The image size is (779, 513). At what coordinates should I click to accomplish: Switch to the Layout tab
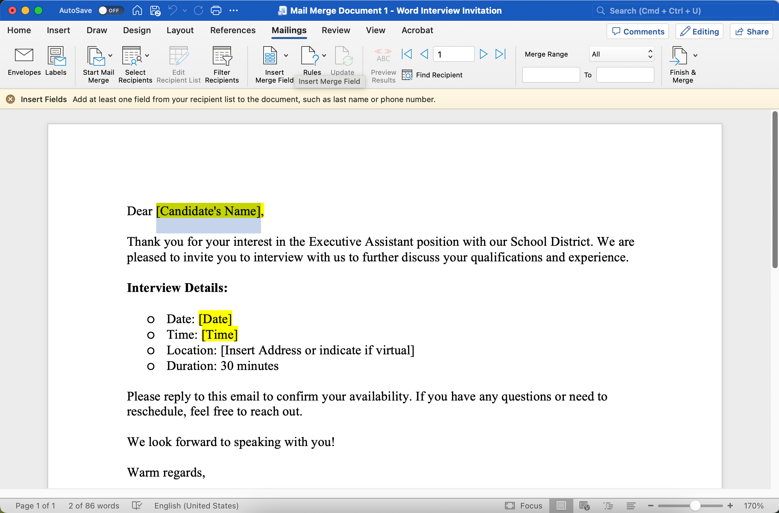[180, 31]
